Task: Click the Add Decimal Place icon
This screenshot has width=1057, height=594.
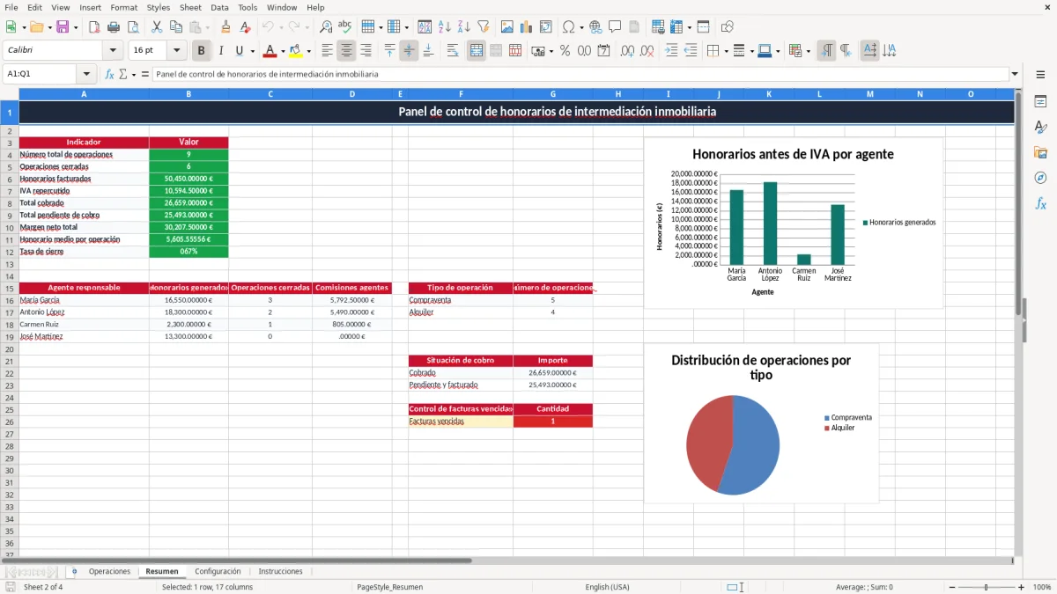Action: pyautogui.click(x=628, y=51)
